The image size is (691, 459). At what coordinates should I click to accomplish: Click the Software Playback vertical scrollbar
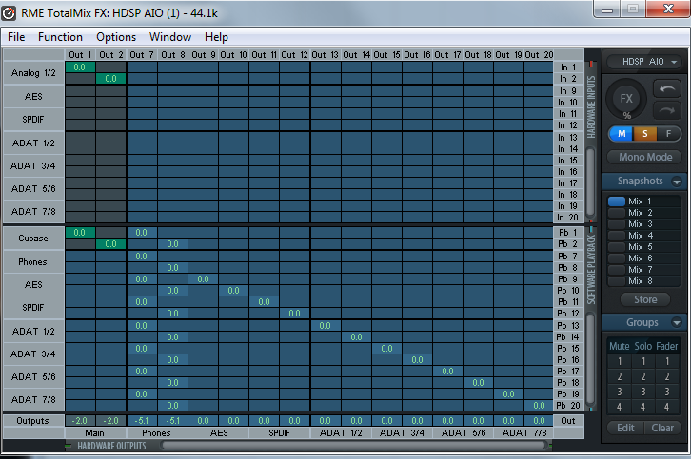click(590, 359)
